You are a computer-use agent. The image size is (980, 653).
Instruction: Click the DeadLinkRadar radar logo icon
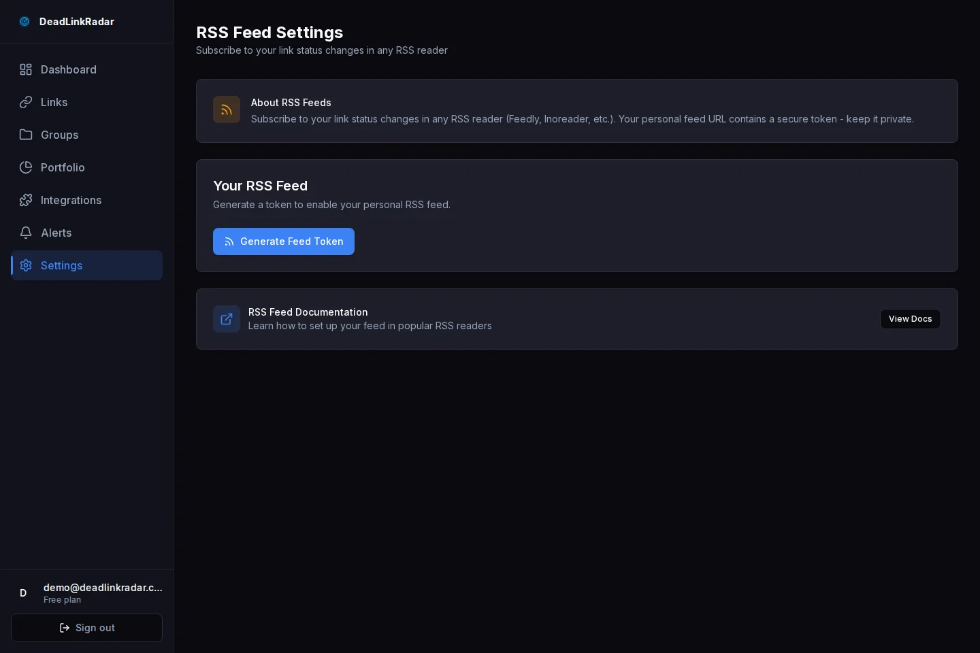click(x=24, y=22)
